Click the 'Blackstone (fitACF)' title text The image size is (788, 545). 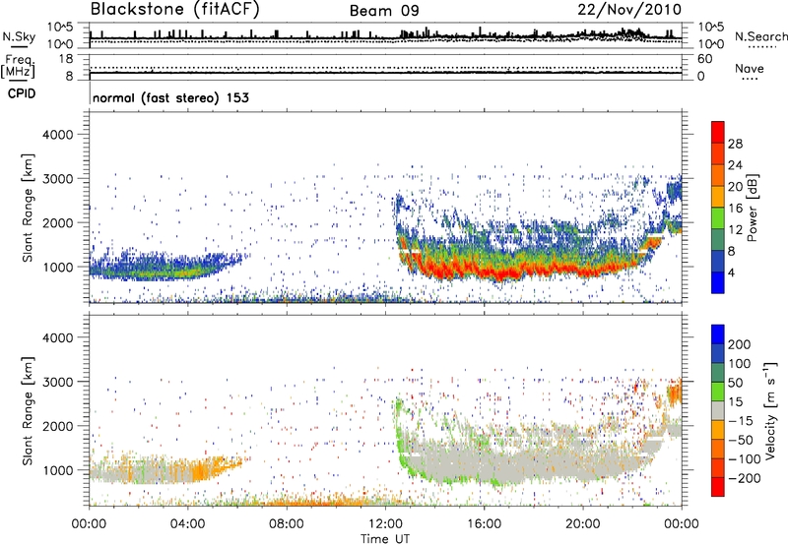174,9
